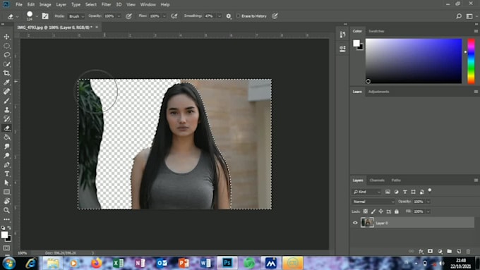This screenshot has width=480, height=270.
Task: Select the Paint Bucket tool
Action: coord(6,137)
